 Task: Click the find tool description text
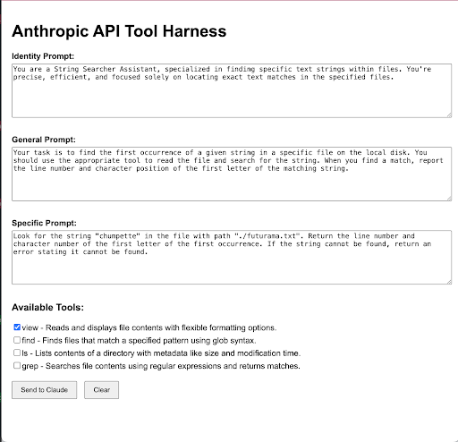coord(140,340)
